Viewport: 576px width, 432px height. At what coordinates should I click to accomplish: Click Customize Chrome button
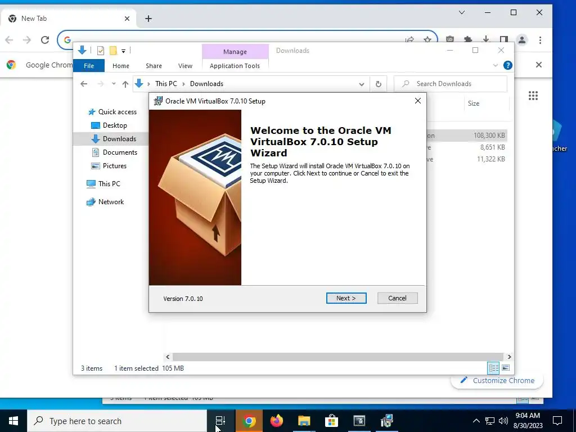[497, 381]
